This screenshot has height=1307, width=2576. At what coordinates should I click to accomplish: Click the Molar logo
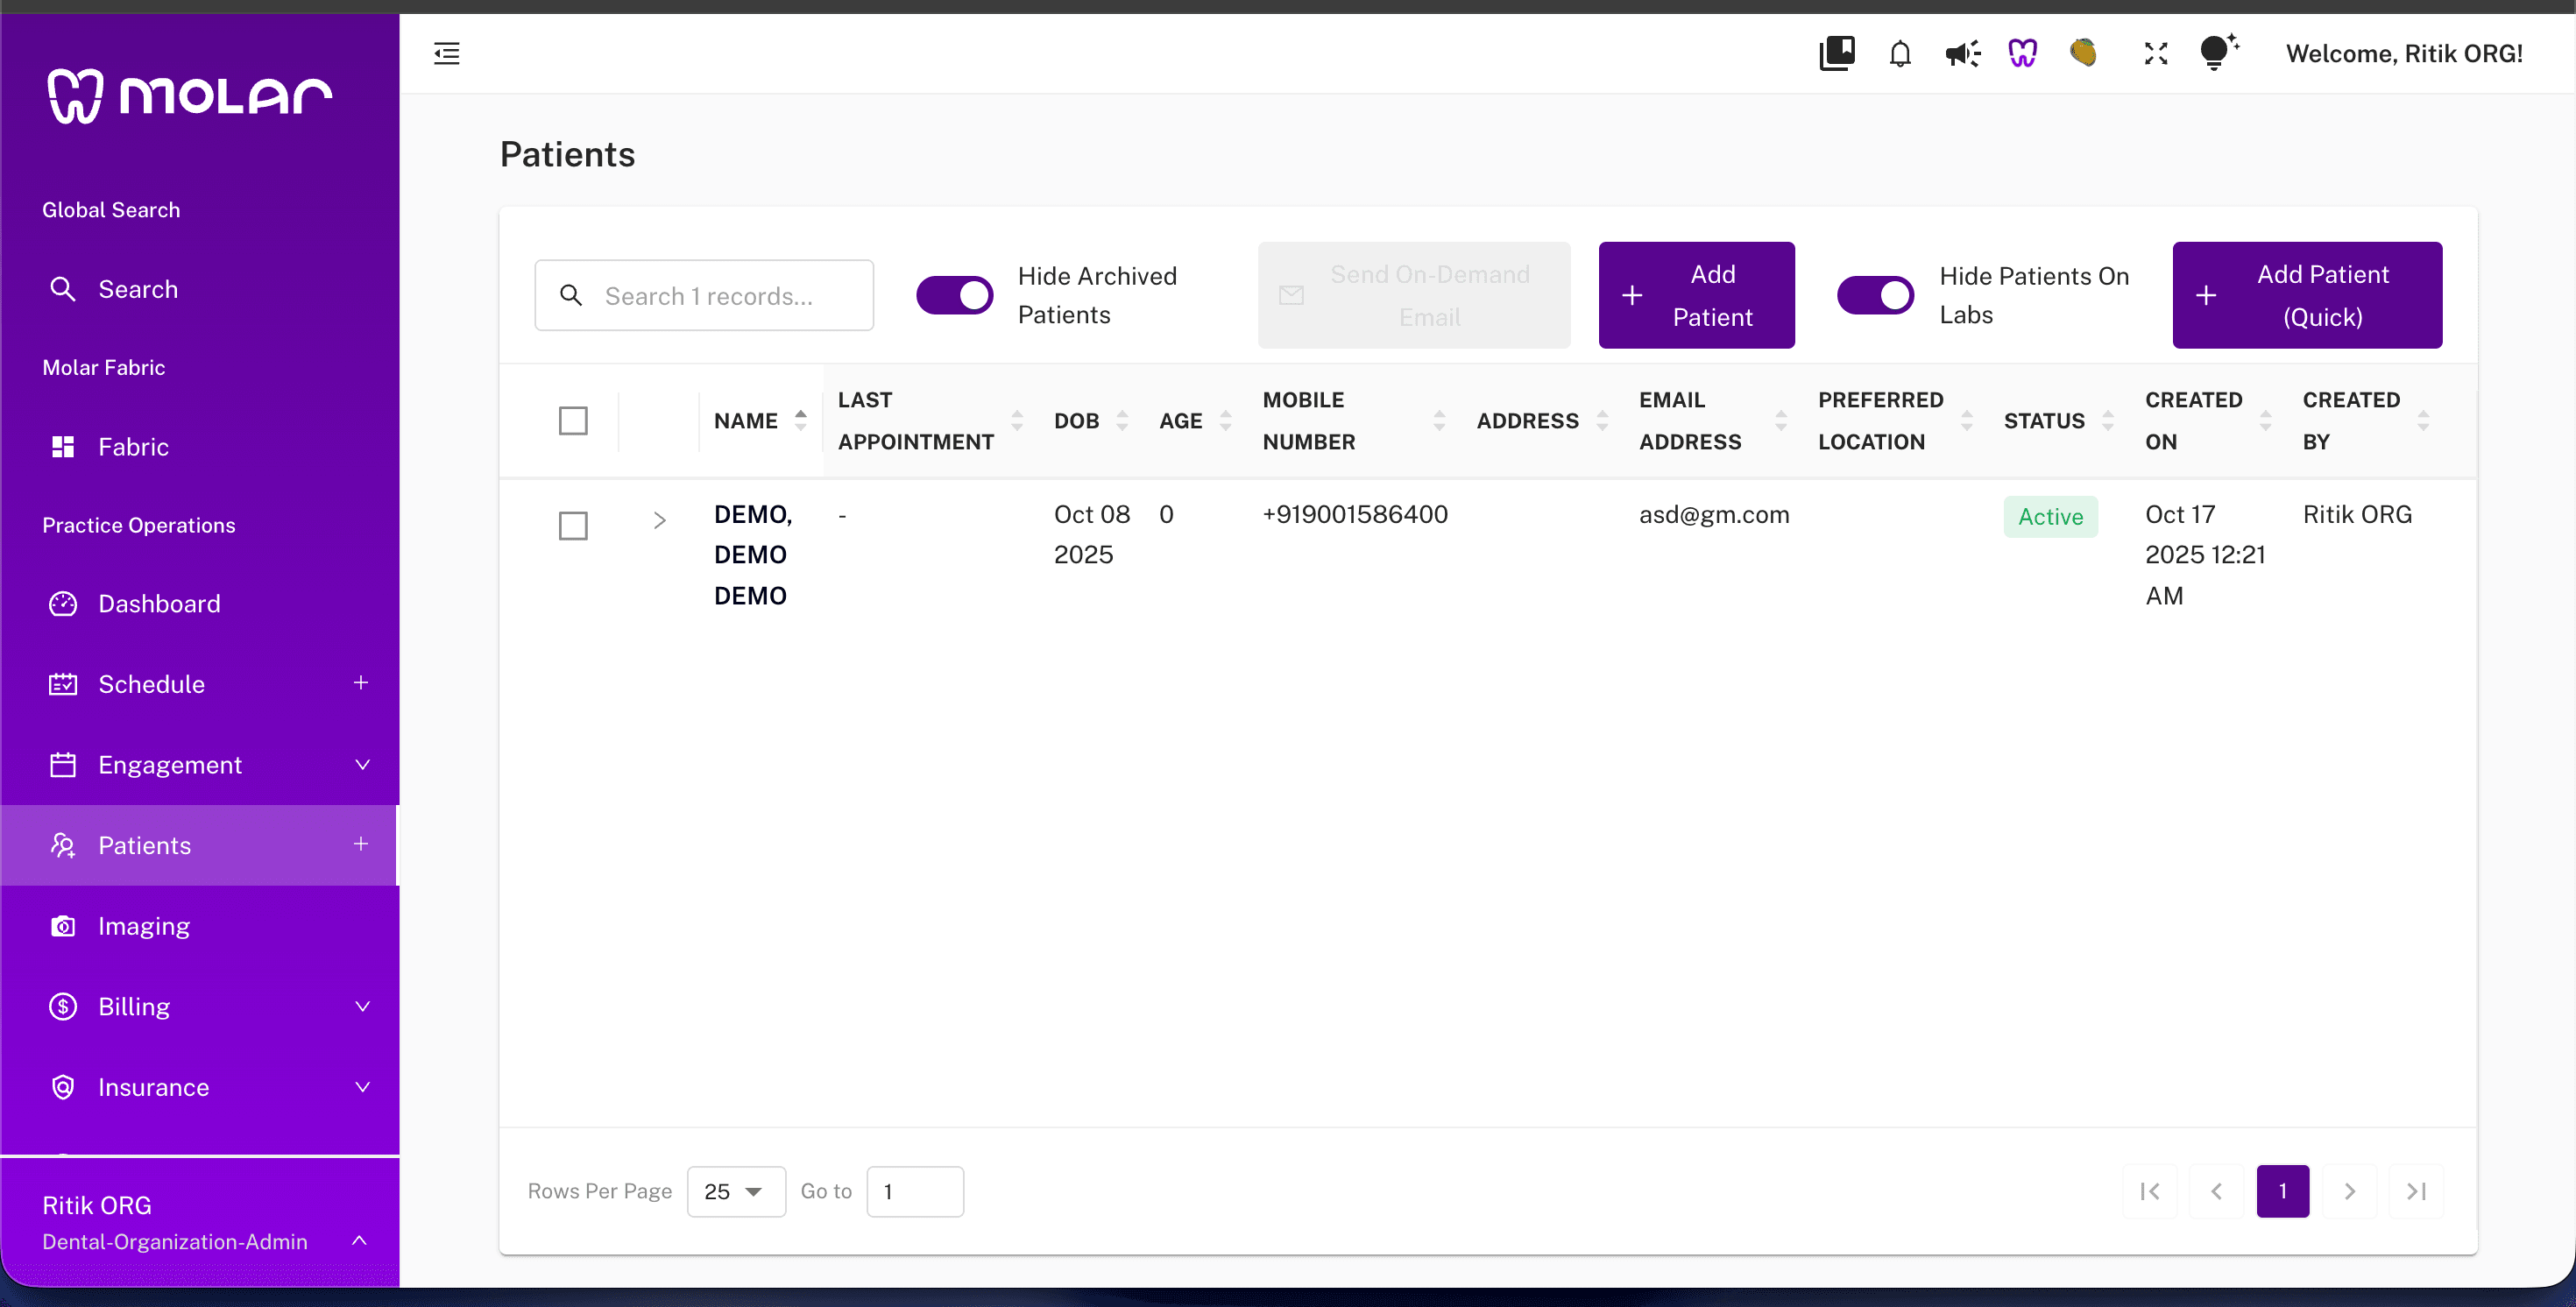(x=190, y=96)
